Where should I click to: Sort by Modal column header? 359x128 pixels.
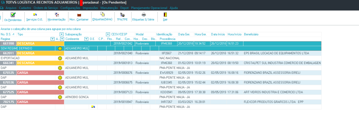[x=145, y=34]
